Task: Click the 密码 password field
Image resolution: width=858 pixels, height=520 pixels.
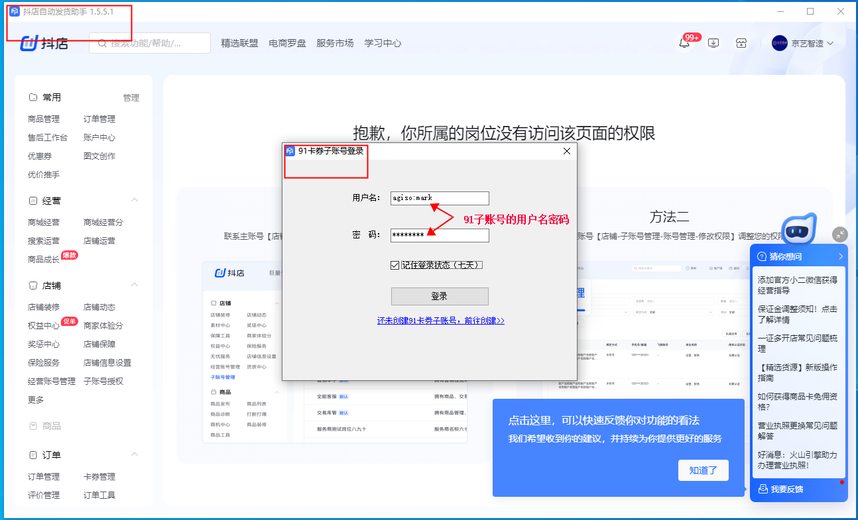Action: [440, 235]
